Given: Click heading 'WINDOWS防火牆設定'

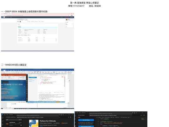Looking at the screenshot, I should pyautogui.click(x=16, y=65).
